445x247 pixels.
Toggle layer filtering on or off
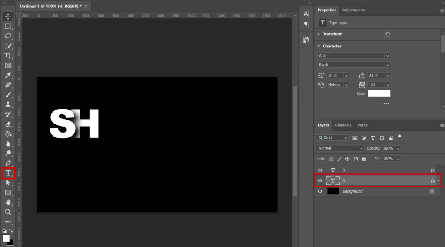point(400,137)
